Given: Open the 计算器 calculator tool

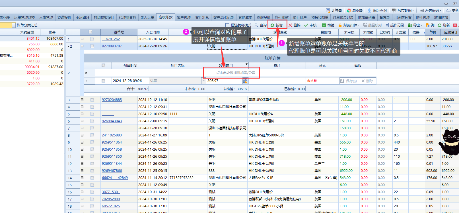Looking at the screenshot, I should tap(328, 10).
